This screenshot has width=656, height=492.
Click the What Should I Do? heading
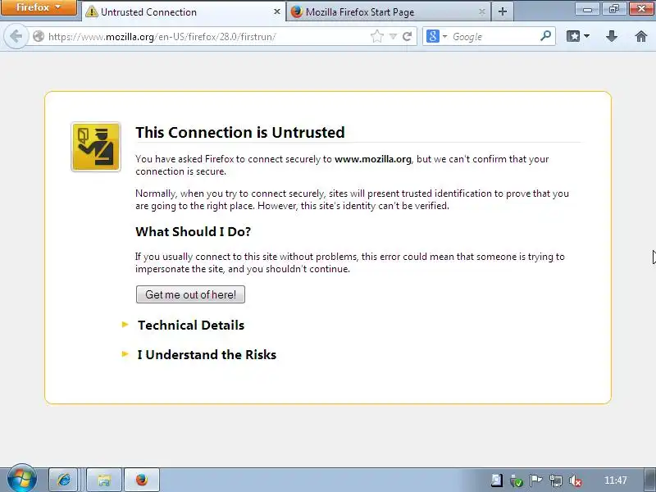[x=194, y=231]
